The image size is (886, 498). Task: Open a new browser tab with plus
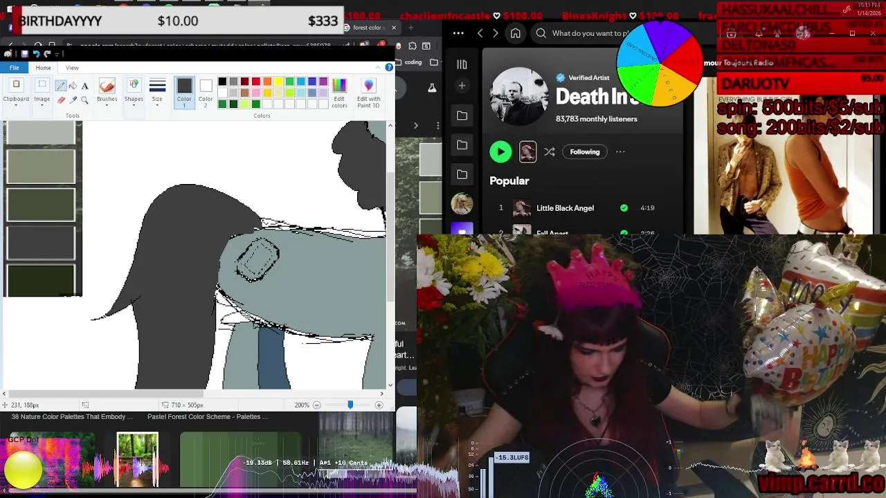[x=411, y=28]
